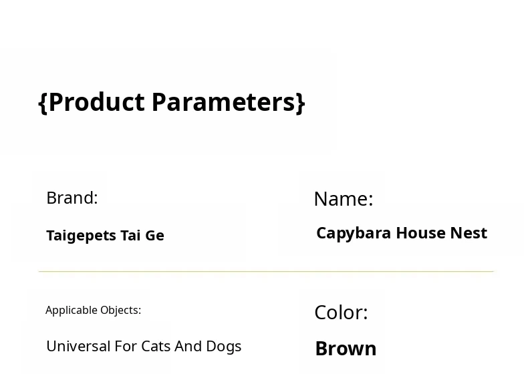Click the "Brand:" label
Image resolution: width=528 pixels, height=378 pixels.
(72, 198)
